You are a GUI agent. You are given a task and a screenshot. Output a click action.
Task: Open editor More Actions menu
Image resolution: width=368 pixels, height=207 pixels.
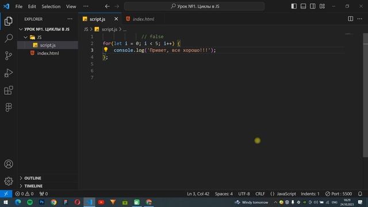point(360,19)
